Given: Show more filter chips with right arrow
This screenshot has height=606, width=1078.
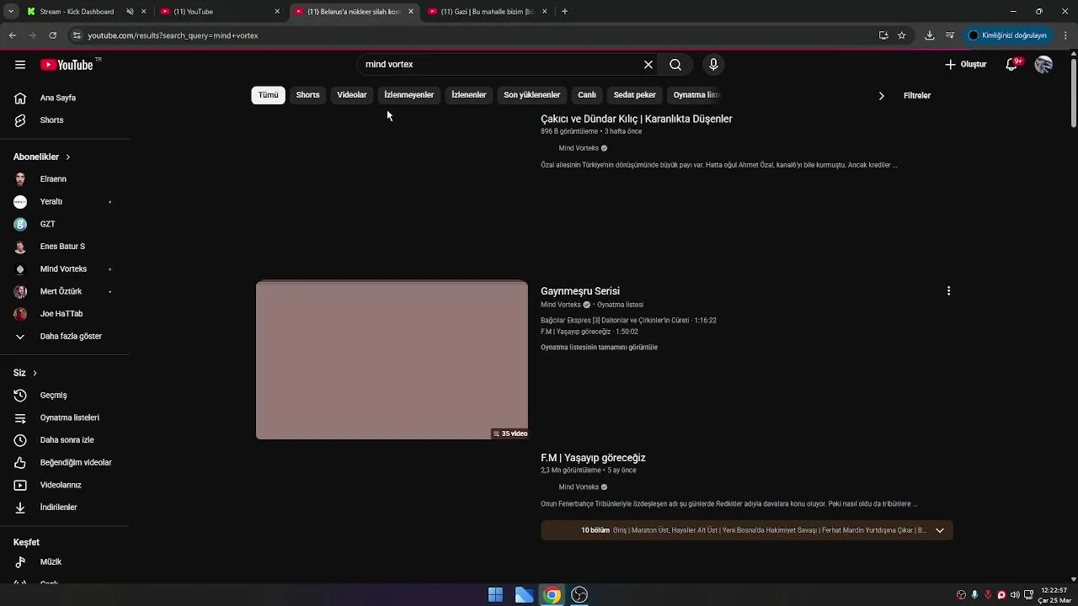Looking at the screenshot, I should [x=881, y=96].
